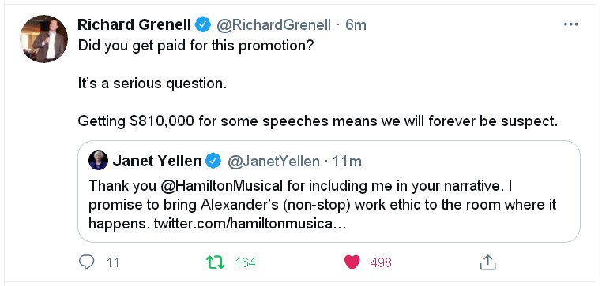Open the three-dot more options menu
This screenshot has width=602, height=286.
(570, 24)
